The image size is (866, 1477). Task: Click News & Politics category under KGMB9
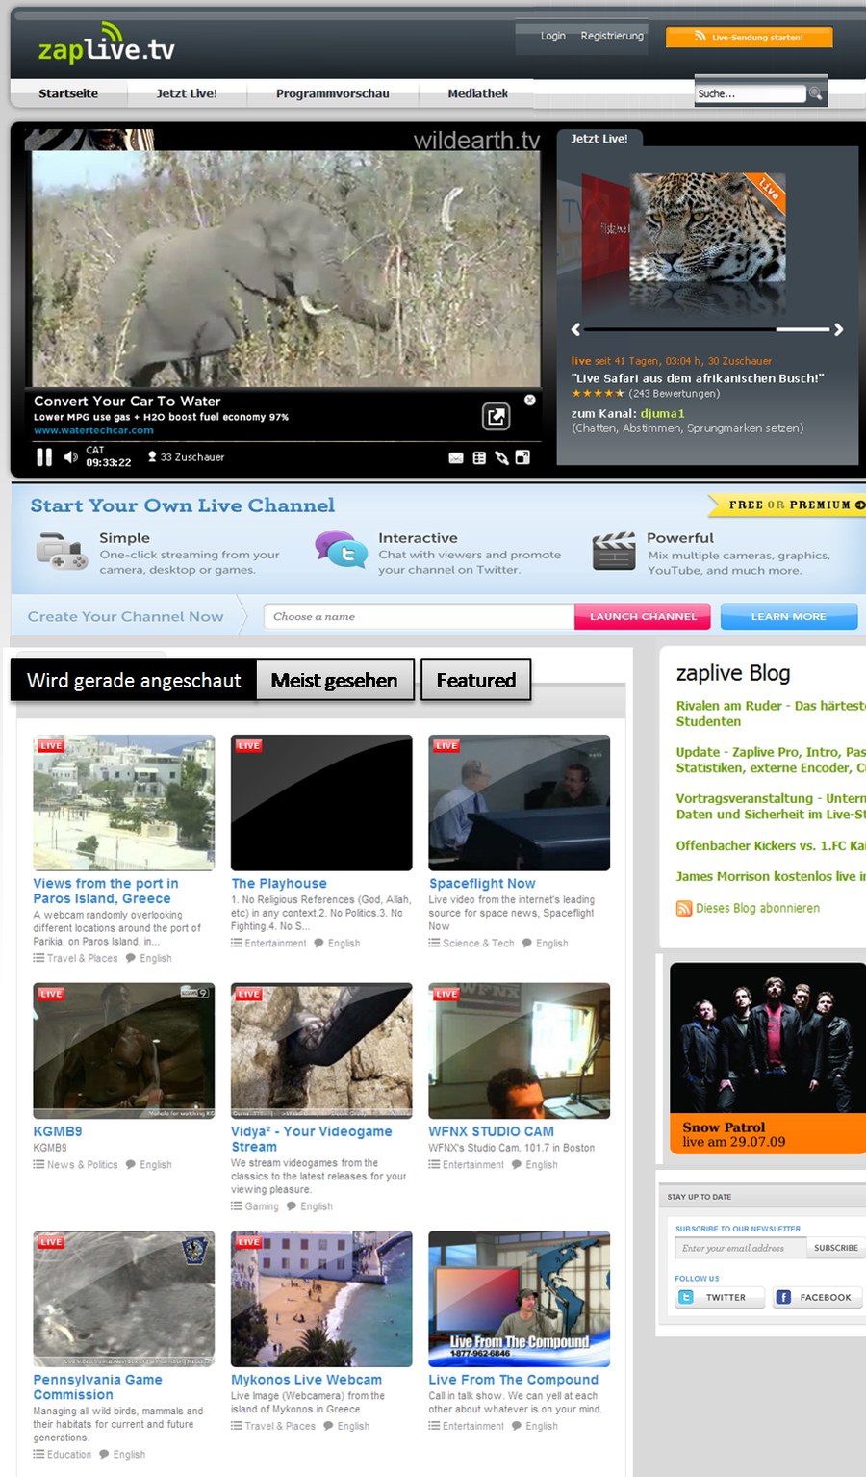(83, 1165)
